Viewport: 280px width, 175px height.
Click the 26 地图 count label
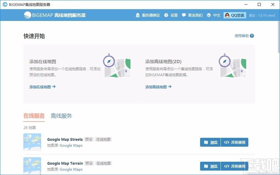click(30, 128)
